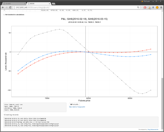Click the scrollbar up arrow
This screenshot has height=132, width=164.
[x=162, y=11]
